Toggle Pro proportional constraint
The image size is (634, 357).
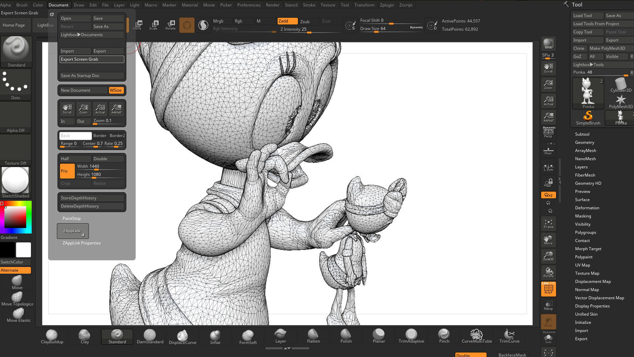pyautogui.click(x=67, y=171)
